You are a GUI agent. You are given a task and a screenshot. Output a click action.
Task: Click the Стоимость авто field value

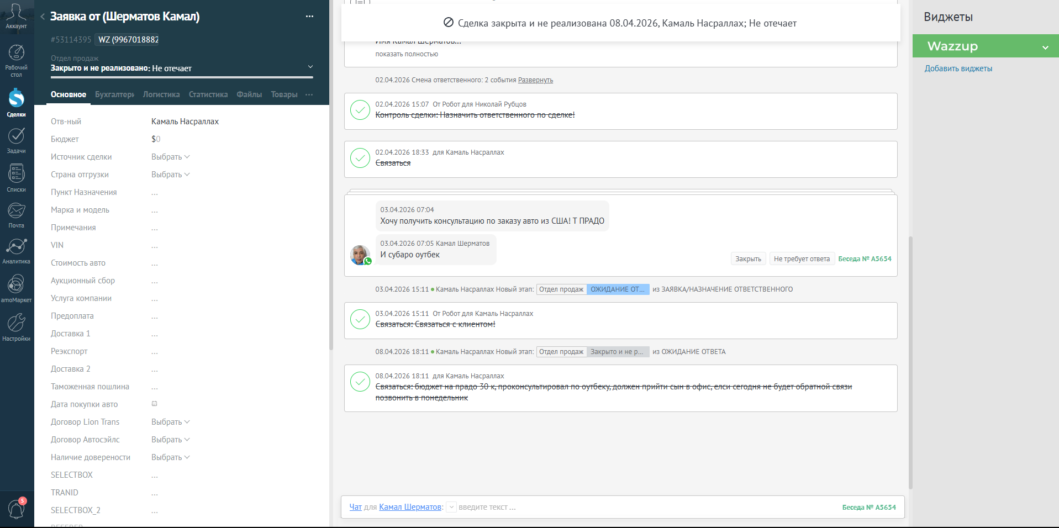[155, 263]
